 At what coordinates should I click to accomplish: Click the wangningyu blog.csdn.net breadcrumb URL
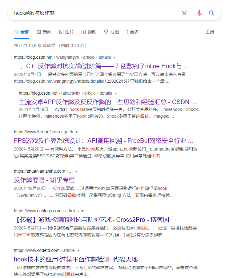pyautogui.click(x=62, y=57)
